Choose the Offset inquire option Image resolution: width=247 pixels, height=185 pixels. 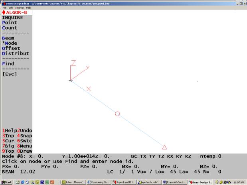pyautogui.click(x=11, y=48)
